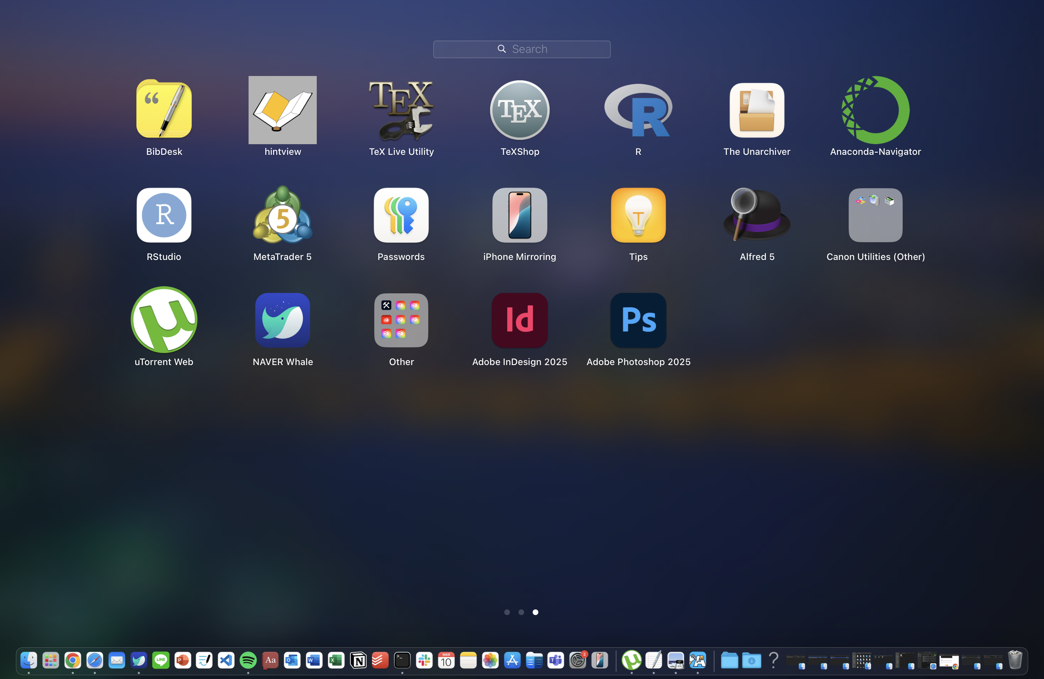Click the question mark item in the Dock
This screenshot has width=1044, height=679.
[773, 660]
